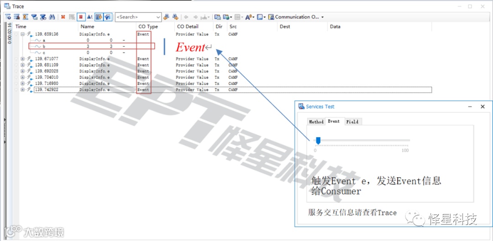Click the blue slider thumb in Services Test

318,140
